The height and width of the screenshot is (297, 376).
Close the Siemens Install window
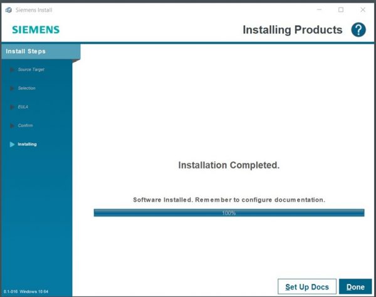(363, 10)
